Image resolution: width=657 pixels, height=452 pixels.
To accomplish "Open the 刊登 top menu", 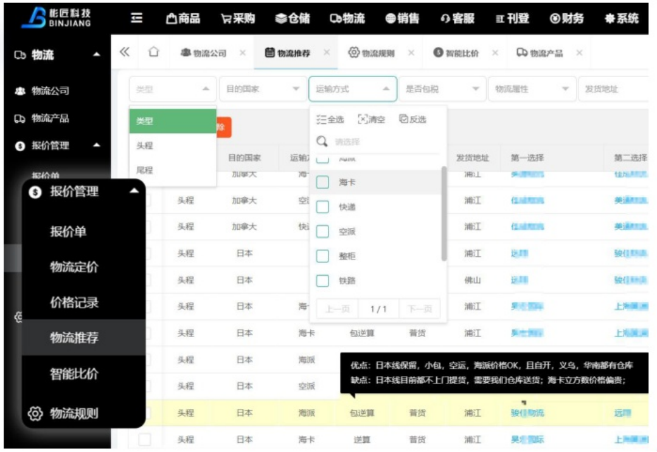I will coord(512,18).
